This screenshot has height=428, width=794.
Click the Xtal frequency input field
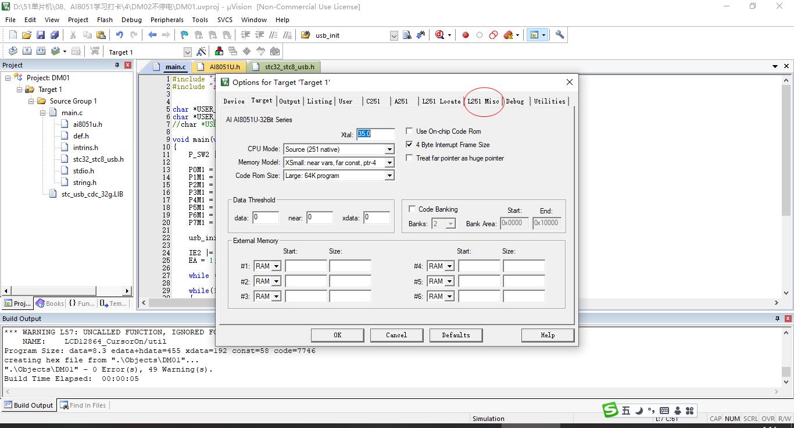(x=375, y=134)
